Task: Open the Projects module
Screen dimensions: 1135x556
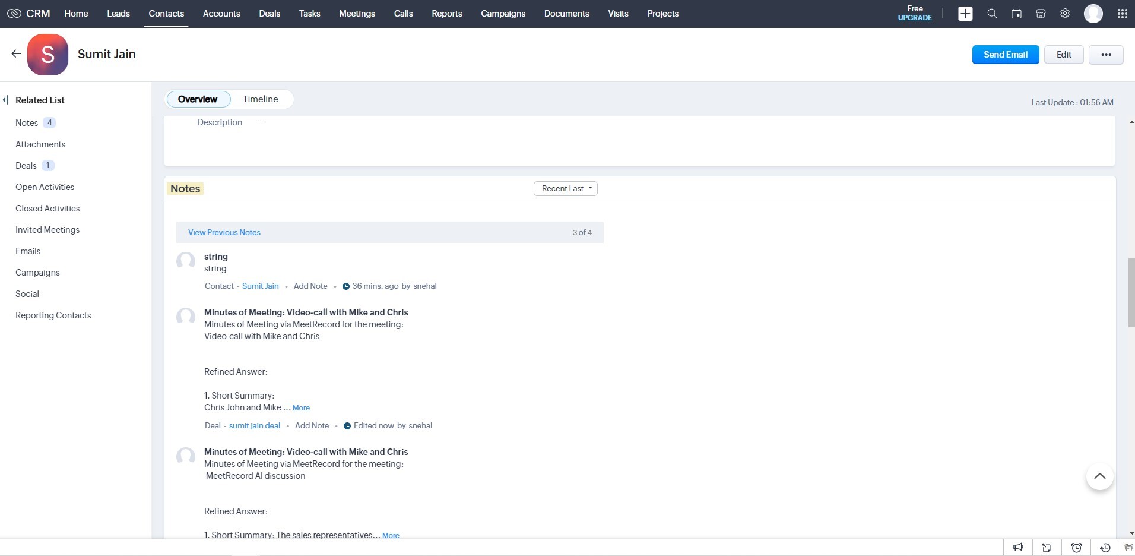Action: 662,14
